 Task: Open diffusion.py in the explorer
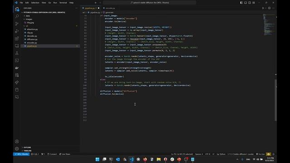(x=32, y=39)
